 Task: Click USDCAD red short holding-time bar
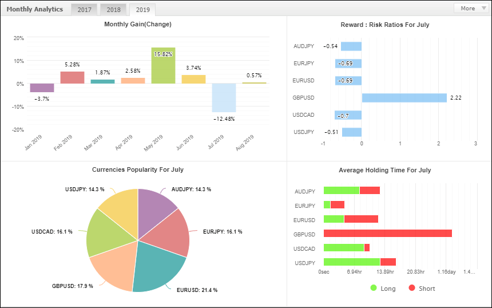pos(367,248)
